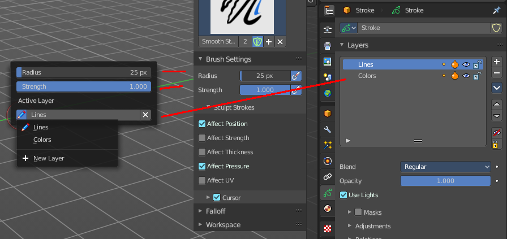This screenshot has width=507, height=239.
Task: Expand the Cursor subpanel triangle
Action: point(209,198)
